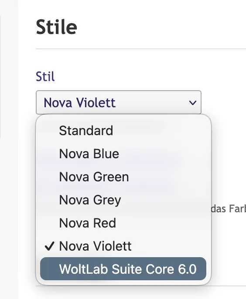This screenshot has width=246, height=299.
Task: Click the horizontal divider below Stile heading
Action: click(141, 49)
